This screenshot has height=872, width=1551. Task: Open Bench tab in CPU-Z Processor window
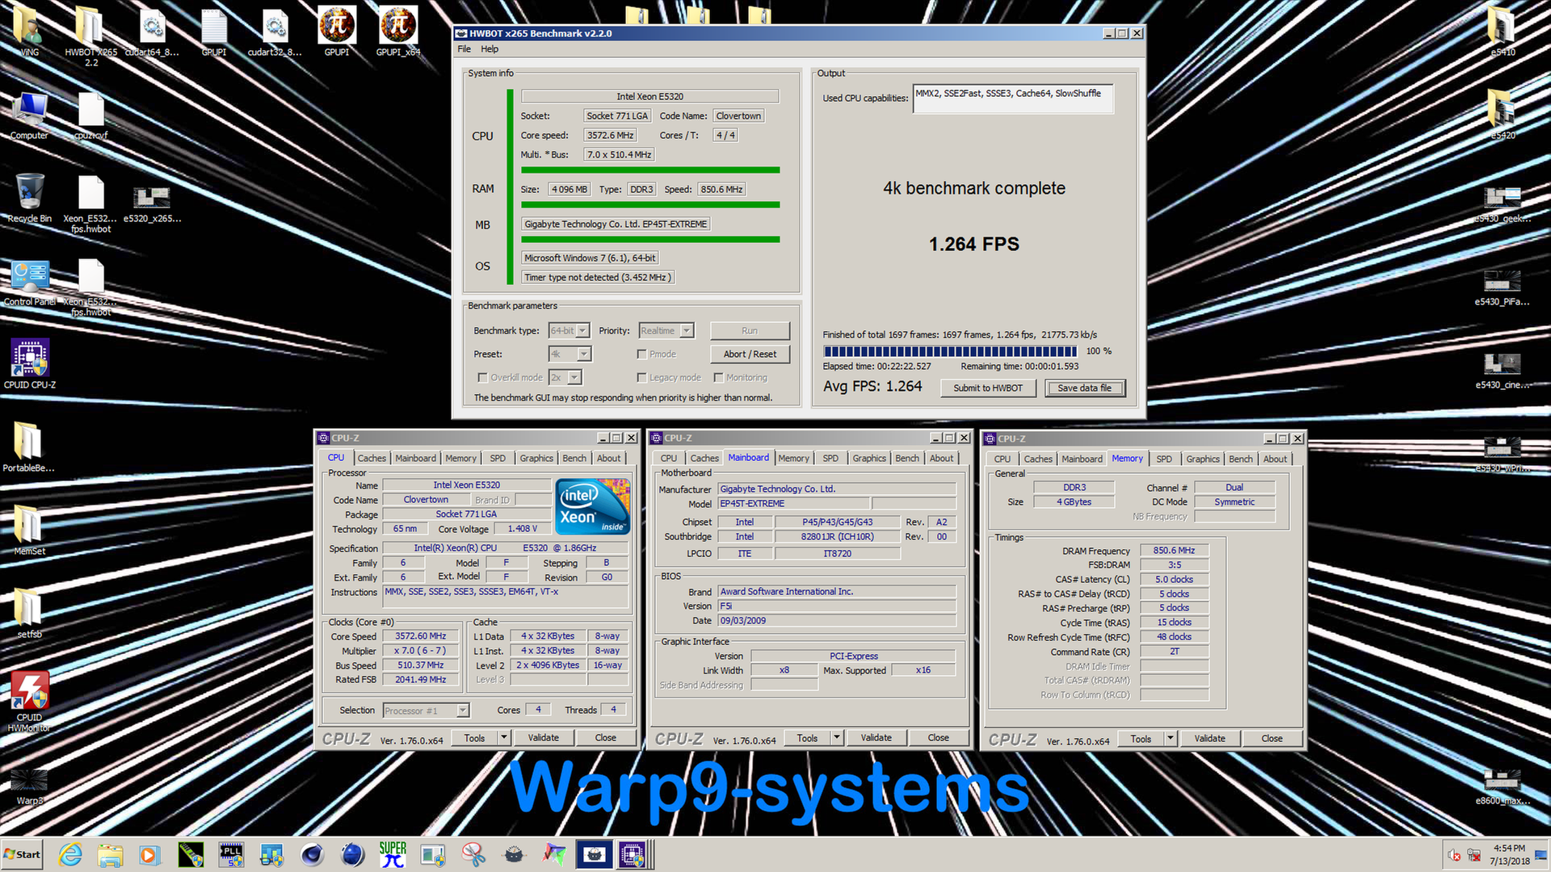tap(574, 458)
